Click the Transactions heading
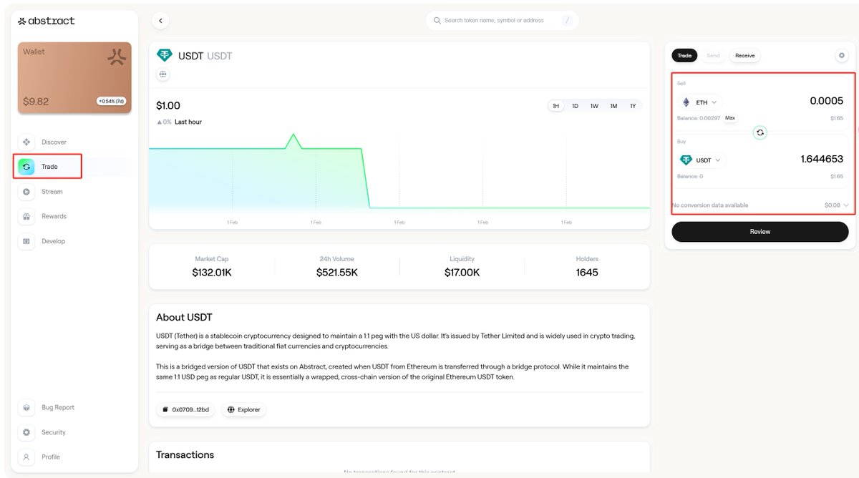The width and height of the screenshot is (859, 478). pyautogui.click(x=185, y=454)
